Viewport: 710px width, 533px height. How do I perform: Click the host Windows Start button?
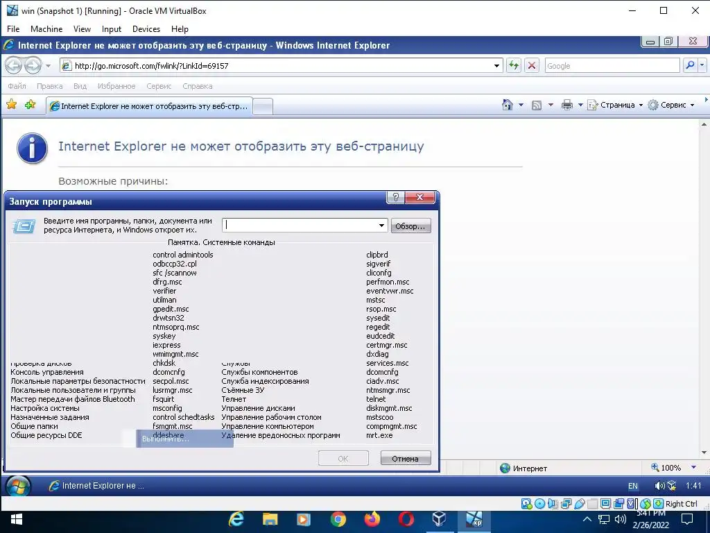[17, 519]
